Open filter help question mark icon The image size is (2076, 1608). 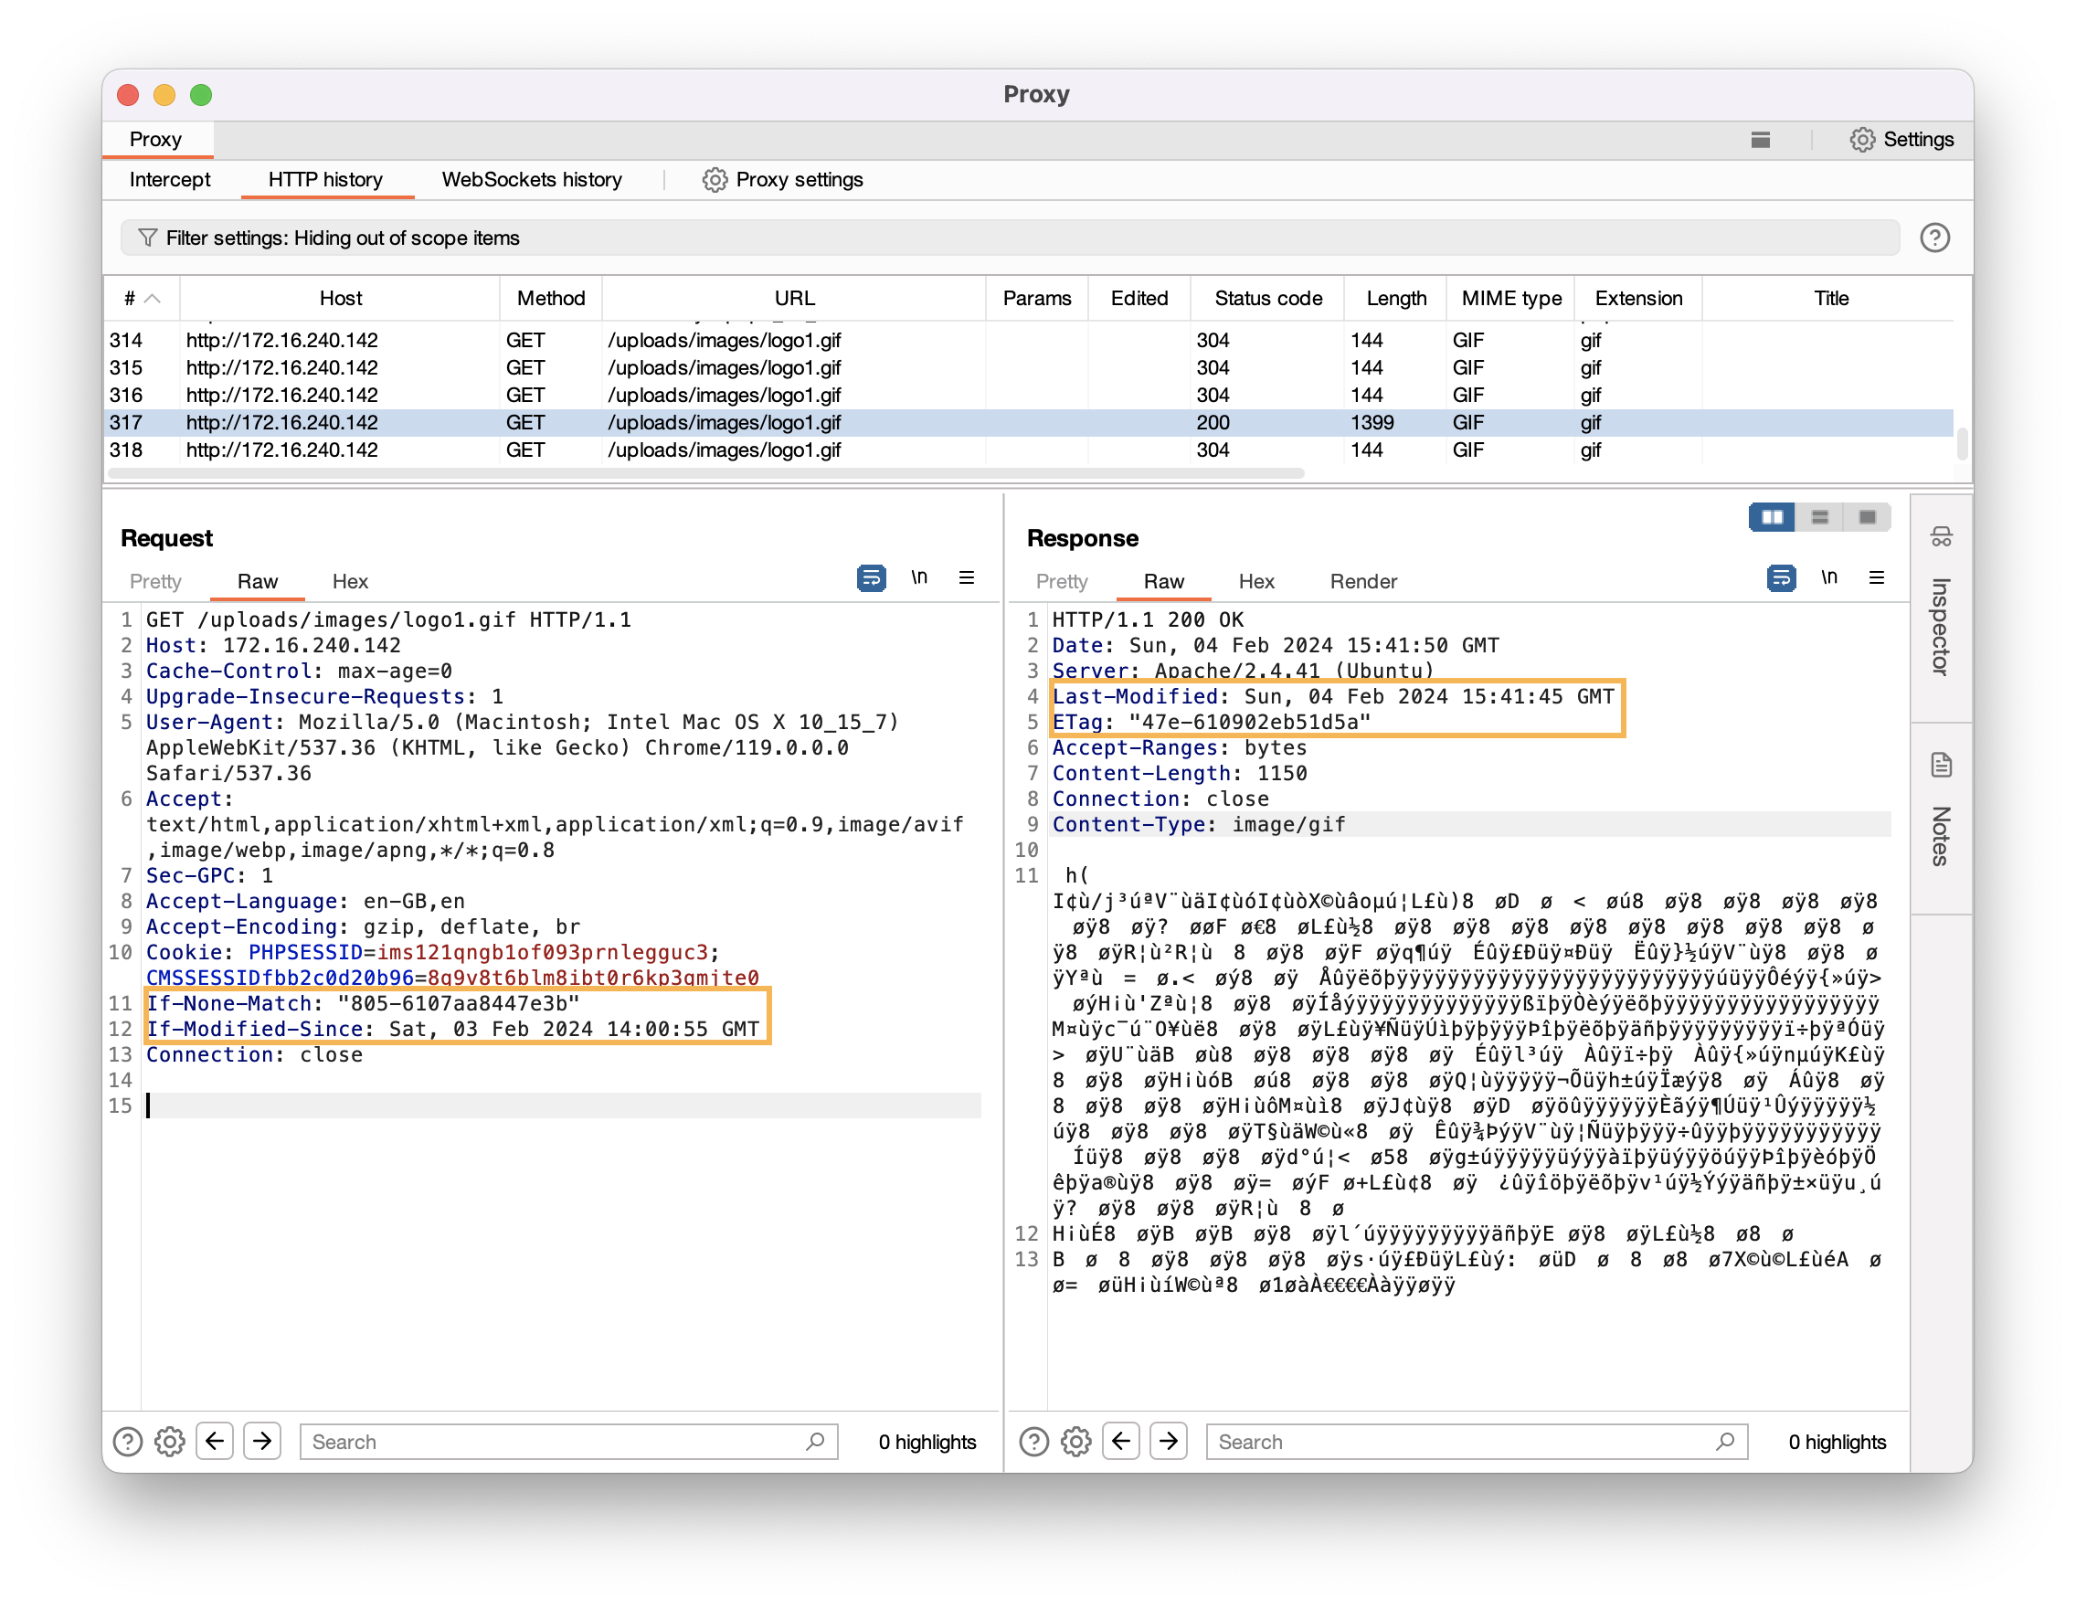pyautogui.click(x=1934, y=238)
